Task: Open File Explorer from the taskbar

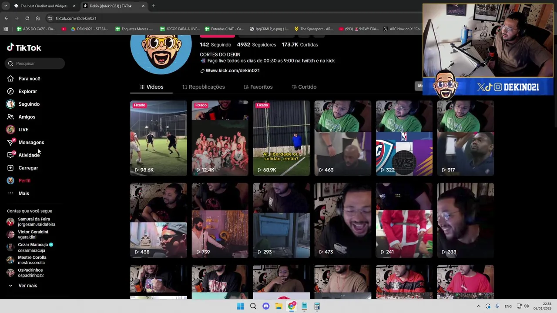Action: pyautogui.click(x=278, y=306)
